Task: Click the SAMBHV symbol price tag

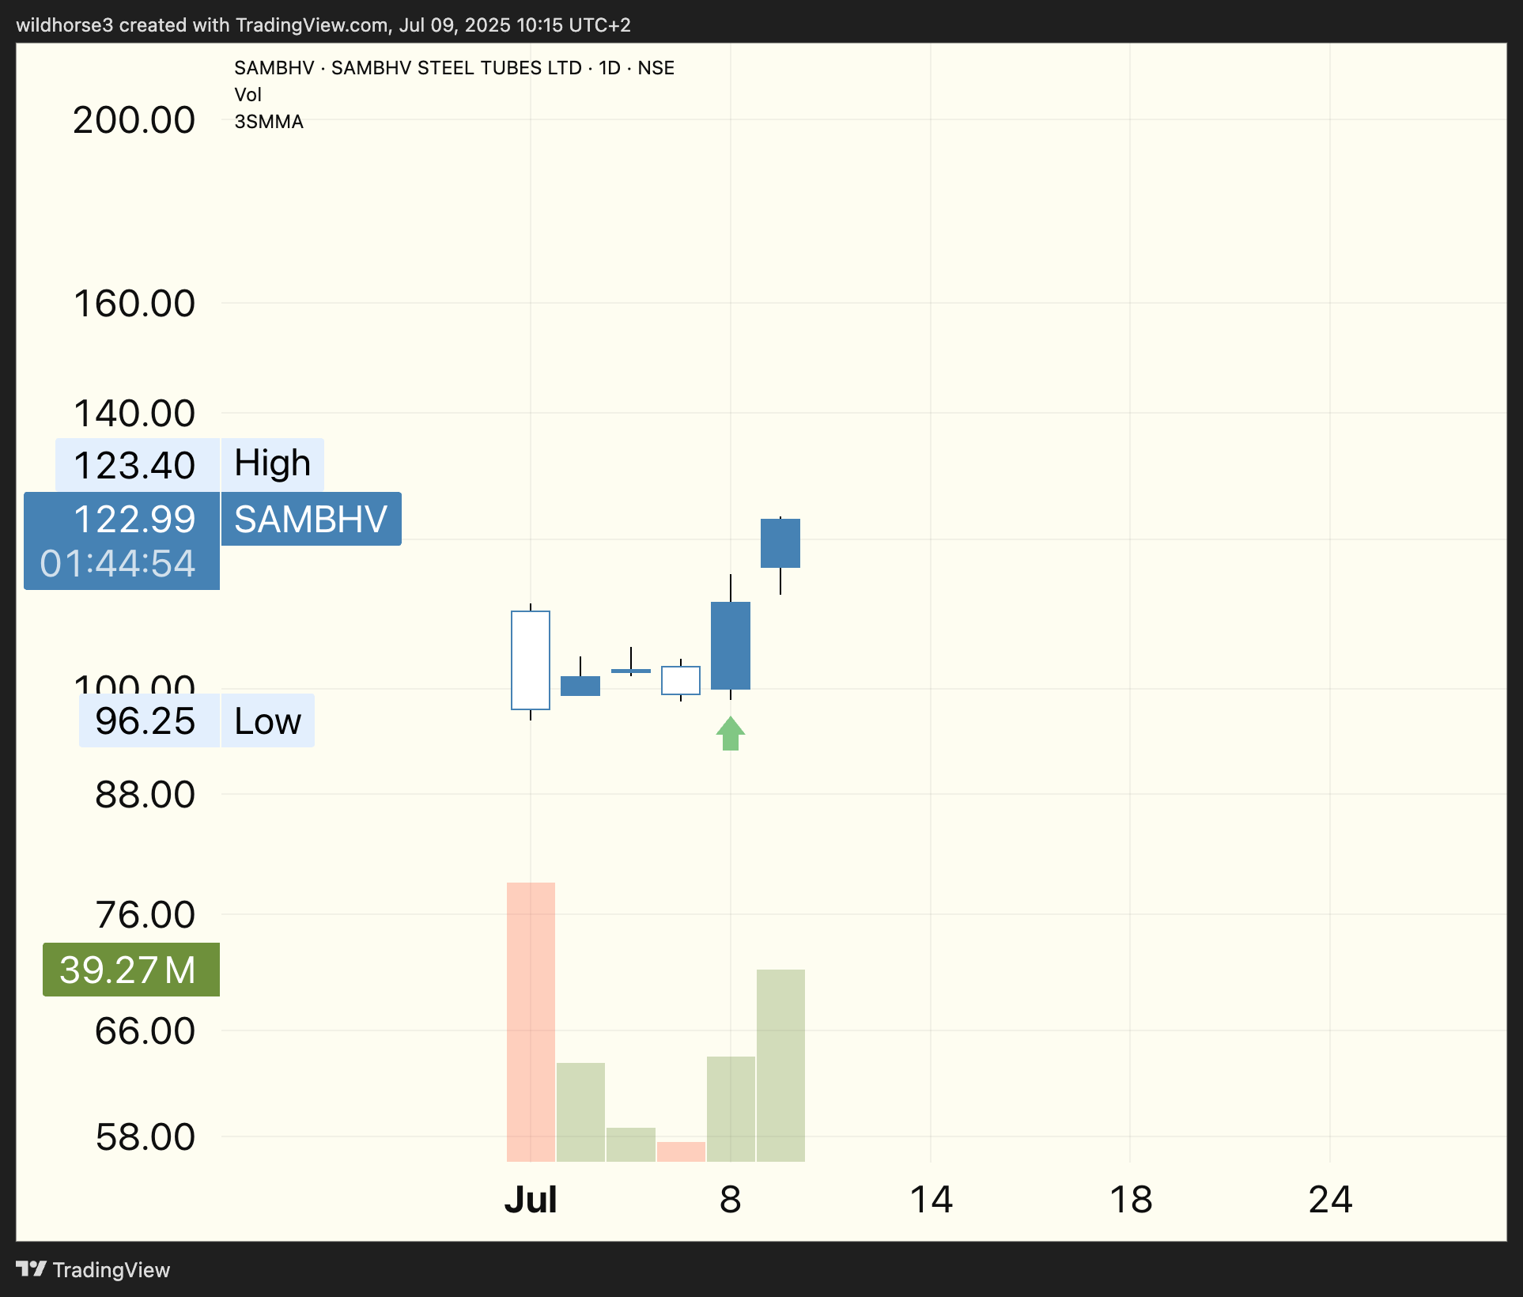Action: pos(312,519)
